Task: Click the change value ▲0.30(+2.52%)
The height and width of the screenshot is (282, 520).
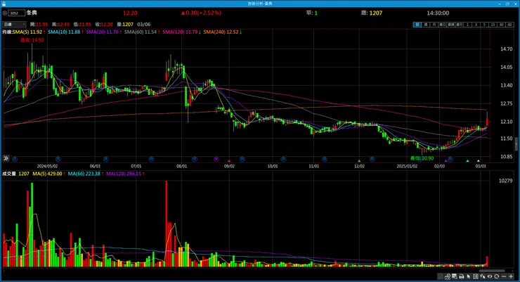Action: point(201,13)
